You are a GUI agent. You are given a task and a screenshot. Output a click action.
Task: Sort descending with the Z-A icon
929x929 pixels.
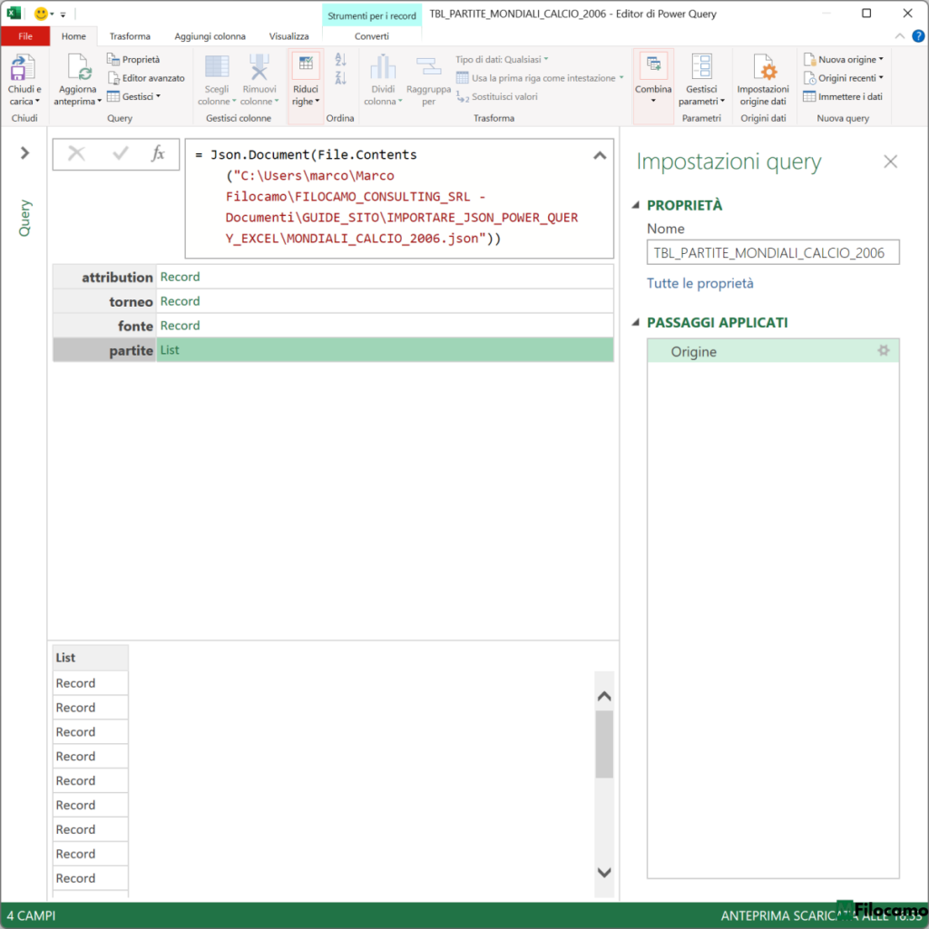coord(340,78)
